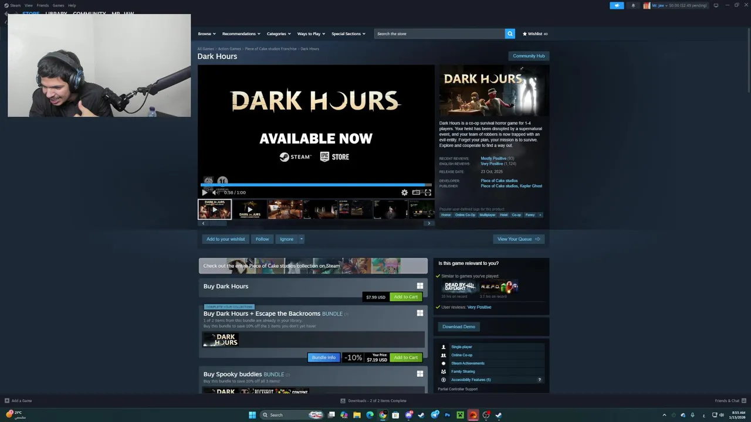Enter fullscreen on the trailer player
Screen dimensions: 751x422
(428, 192)
